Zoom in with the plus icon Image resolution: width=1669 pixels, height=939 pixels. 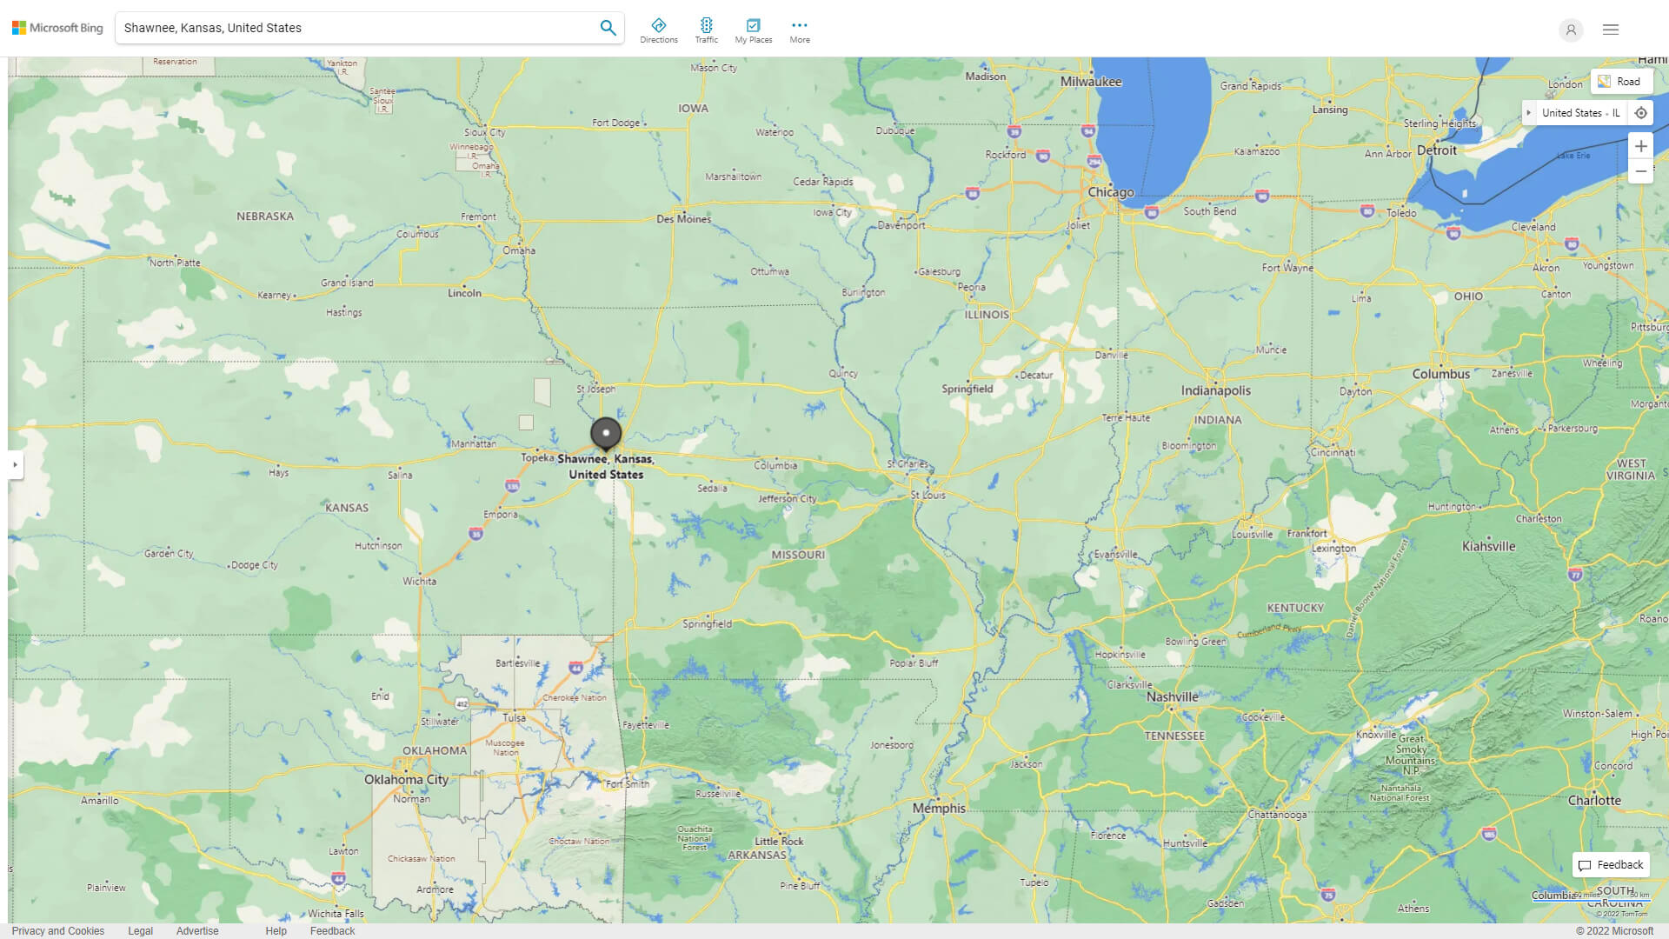point(1641,145)
